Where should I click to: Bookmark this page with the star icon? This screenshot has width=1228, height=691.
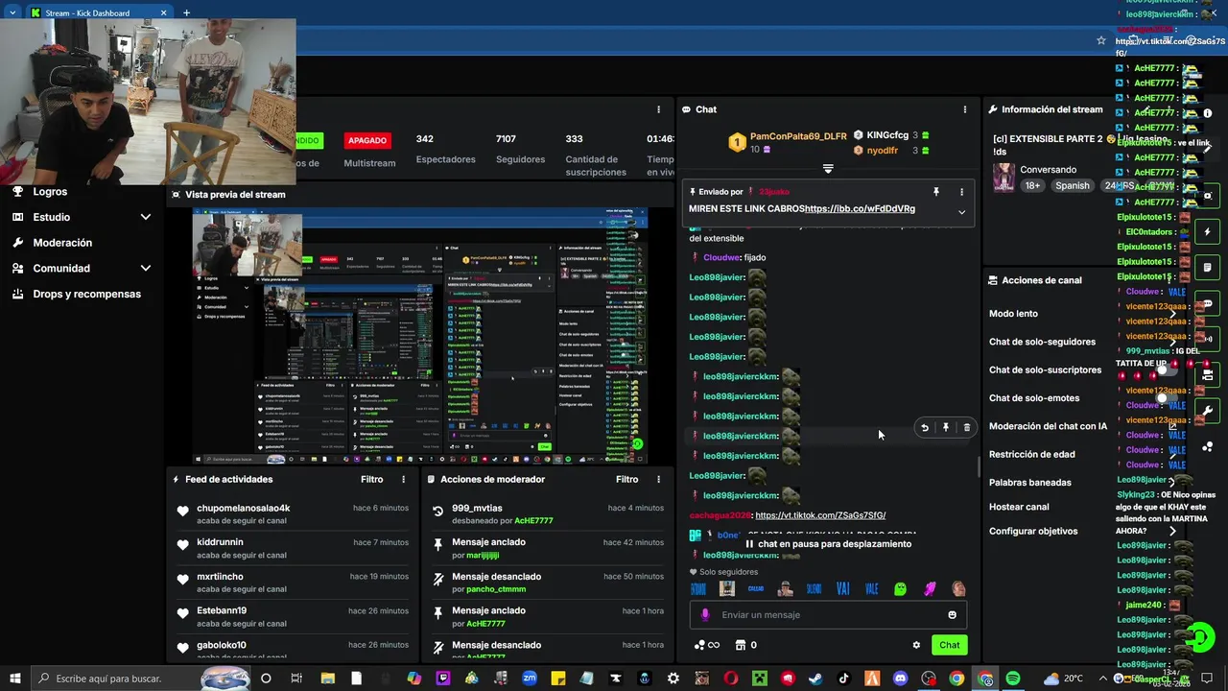[1101, 40]
